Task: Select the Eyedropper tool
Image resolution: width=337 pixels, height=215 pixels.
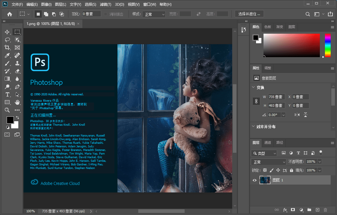Action: coord(7,55)
